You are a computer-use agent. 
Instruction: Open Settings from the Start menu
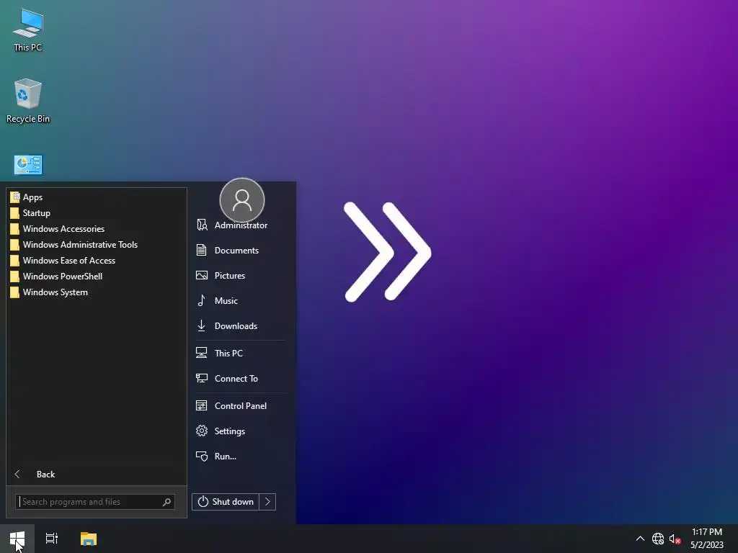239,431
